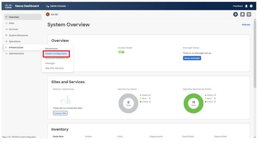
Task: Select App Infra Services in the submenu
Action: pos(54,68)
